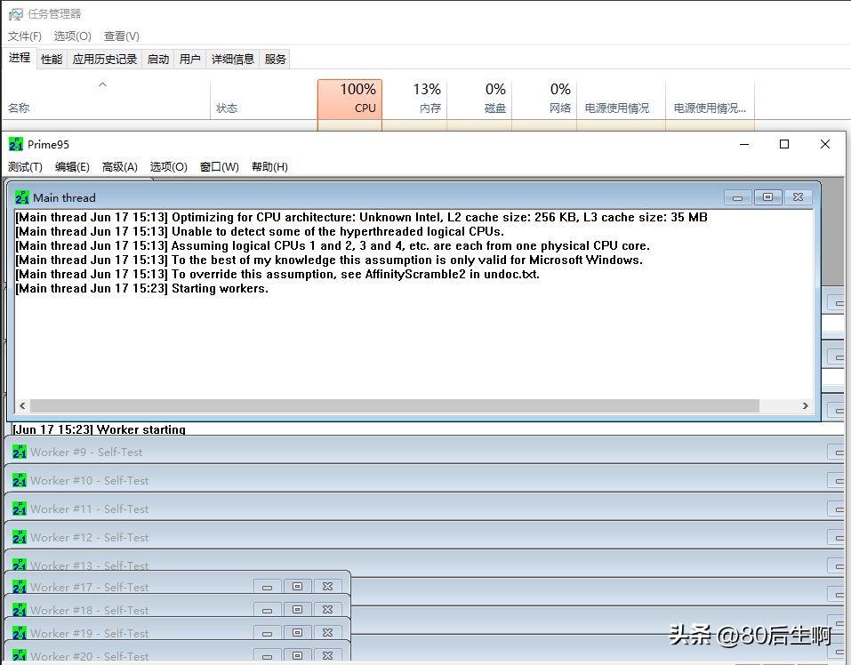851x665 pixels.
Task: Click the Worker #11 window icon
Action: tap(20, 509)
